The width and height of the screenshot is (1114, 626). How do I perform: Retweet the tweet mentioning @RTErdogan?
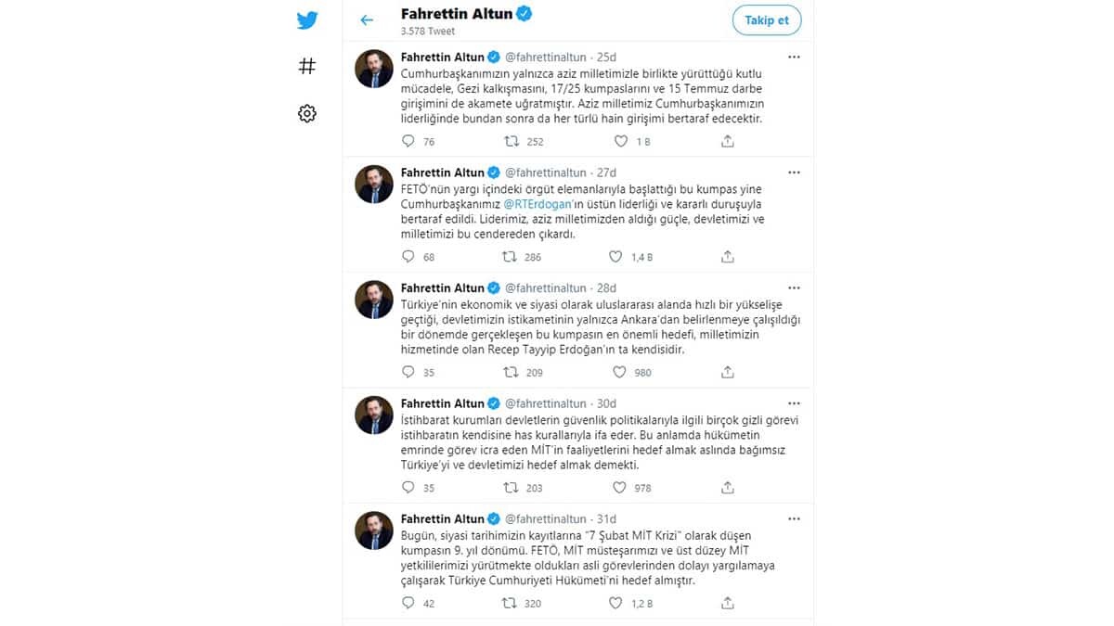coord(512,257)
